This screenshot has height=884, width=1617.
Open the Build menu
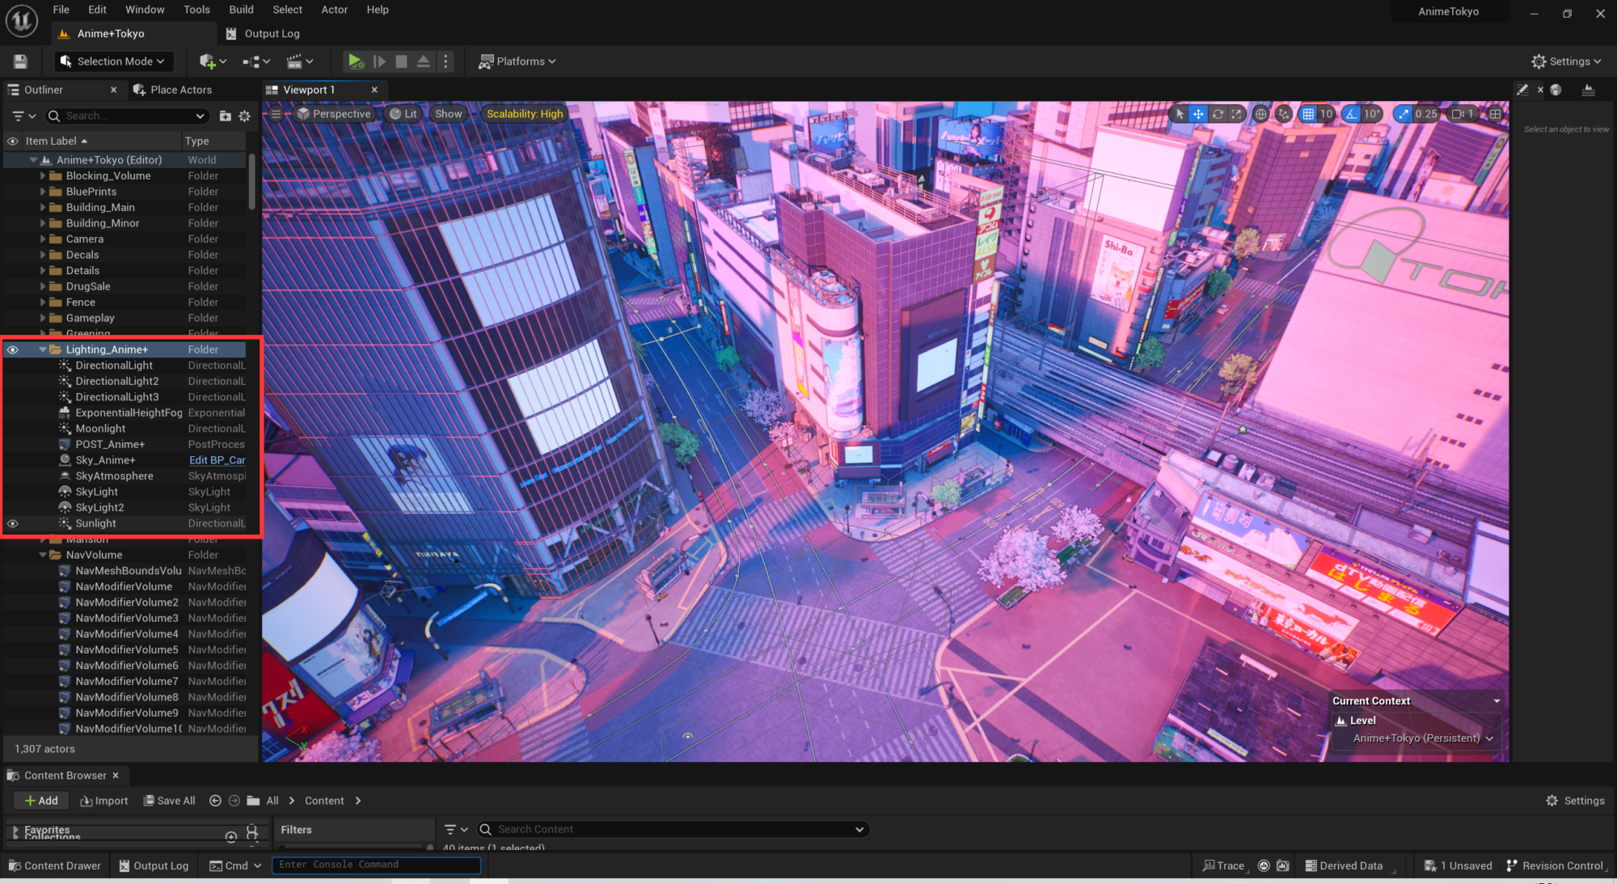point(241,10)
